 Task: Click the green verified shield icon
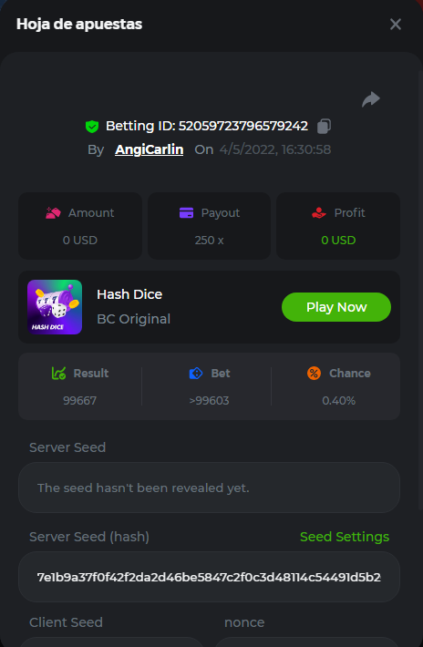pyautogui.click(x=92, y=127)
